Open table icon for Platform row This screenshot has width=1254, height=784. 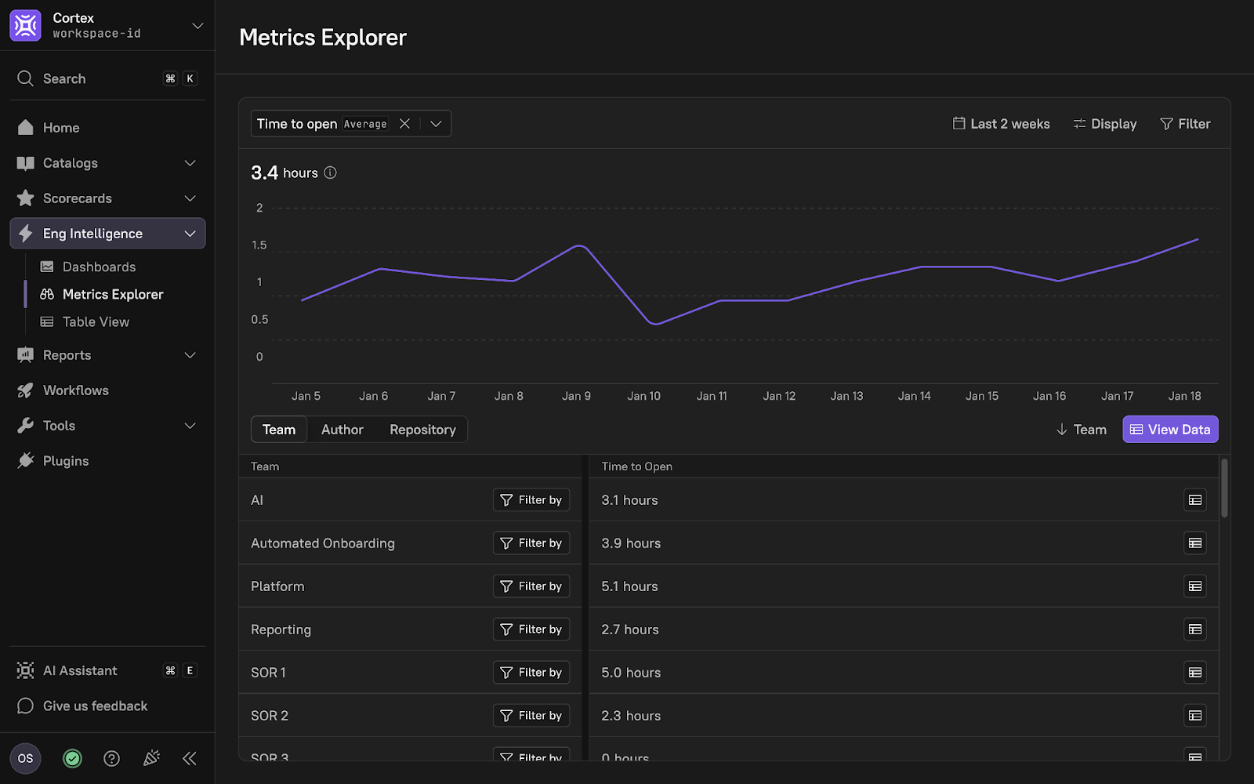click(1194, 586)
